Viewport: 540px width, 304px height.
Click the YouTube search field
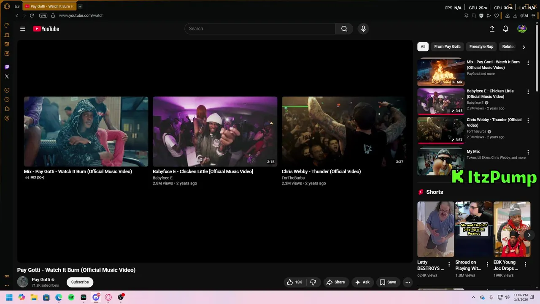260,29
